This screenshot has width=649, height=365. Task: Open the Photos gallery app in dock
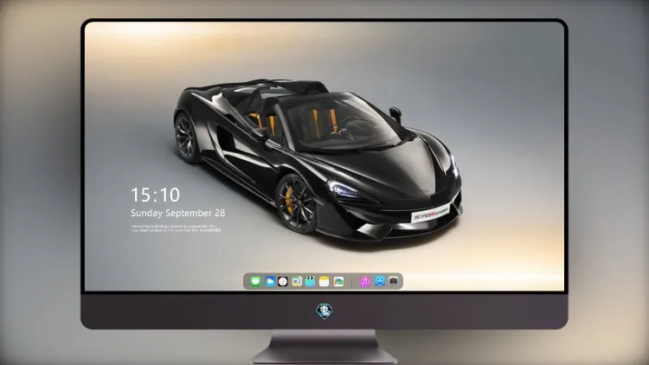(338, 281)
